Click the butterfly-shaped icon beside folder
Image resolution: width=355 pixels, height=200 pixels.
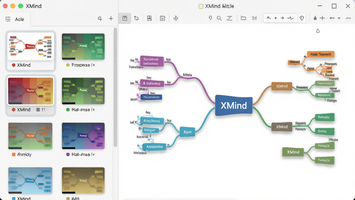[254, 18]
